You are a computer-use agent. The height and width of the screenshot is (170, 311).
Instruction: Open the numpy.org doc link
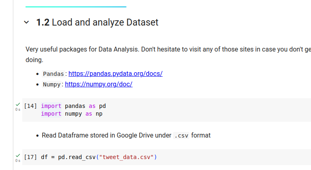99,84
